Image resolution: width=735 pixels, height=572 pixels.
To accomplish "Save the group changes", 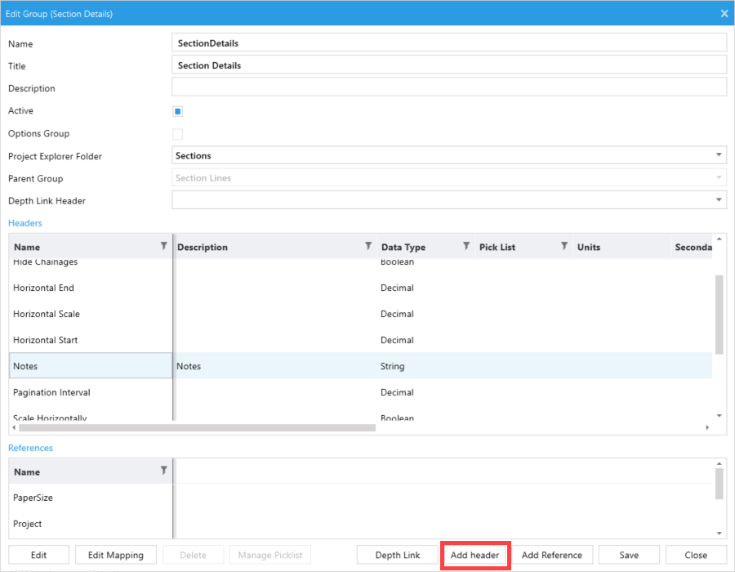I will (x=629, y=555).
